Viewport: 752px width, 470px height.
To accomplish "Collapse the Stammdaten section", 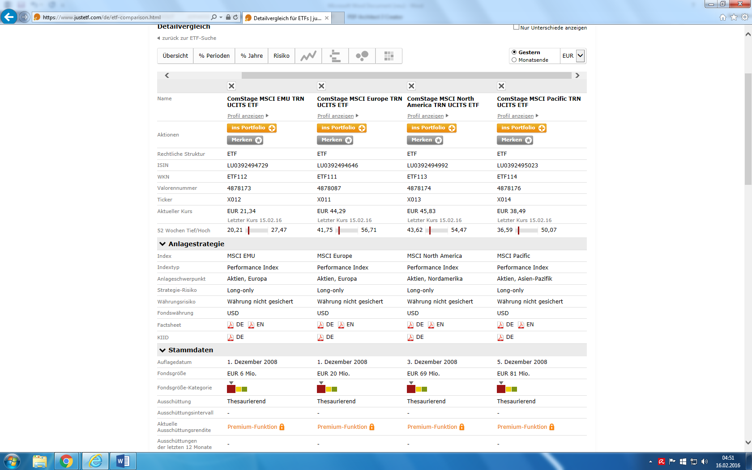I will (x=162, y=350).
